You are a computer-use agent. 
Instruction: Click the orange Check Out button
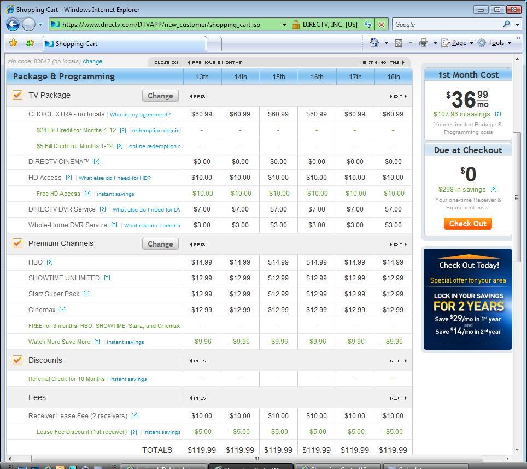(467, 224)
